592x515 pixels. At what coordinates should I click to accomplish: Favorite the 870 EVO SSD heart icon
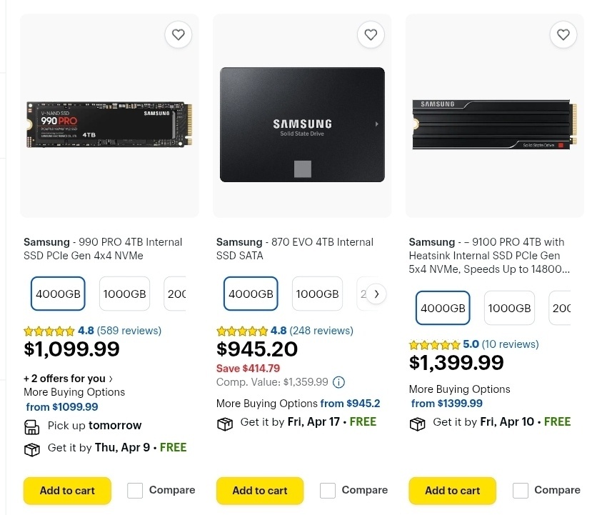coord(371,34)
